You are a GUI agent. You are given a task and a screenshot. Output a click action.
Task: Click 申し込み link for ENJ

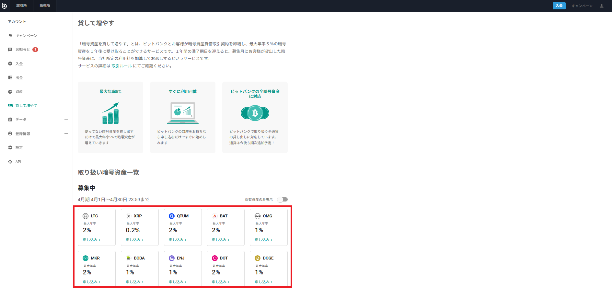[x=178, y=282]
